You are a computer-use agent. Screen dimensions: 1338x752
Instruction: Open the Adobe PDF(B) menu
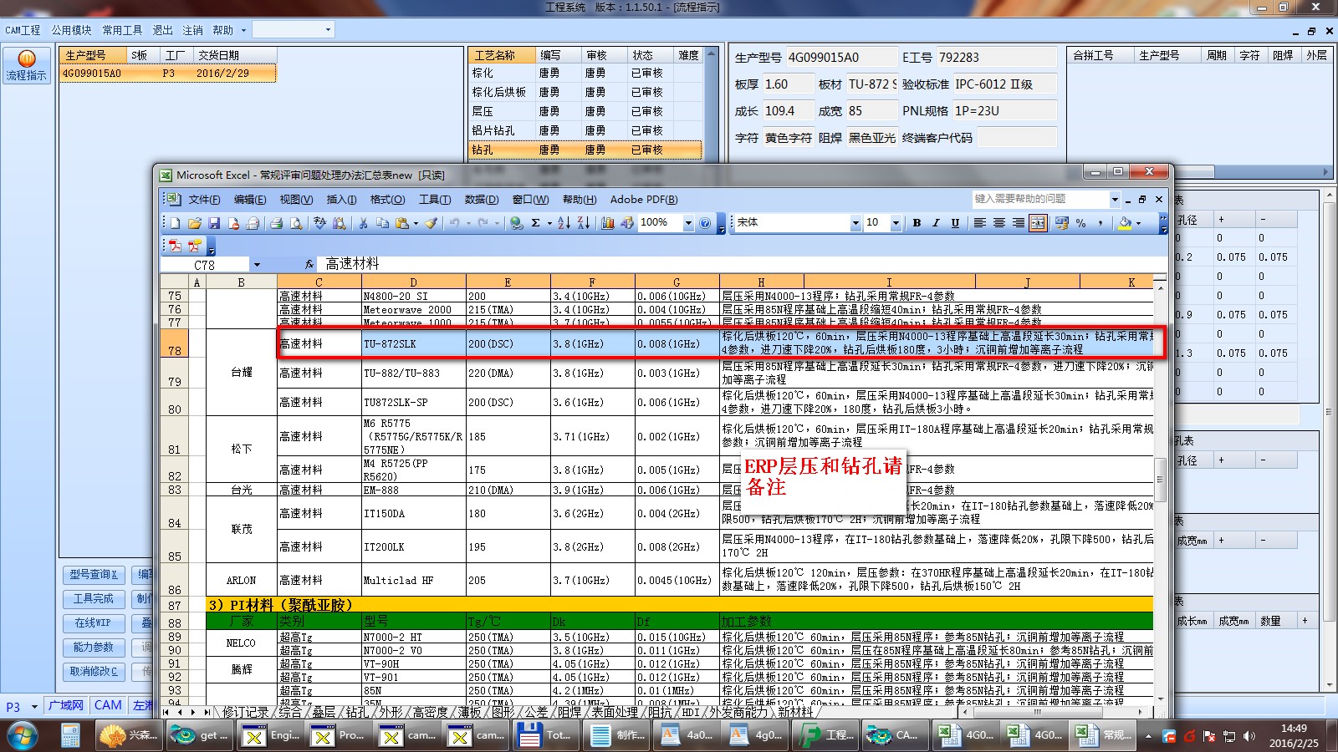tap(644, 200)
